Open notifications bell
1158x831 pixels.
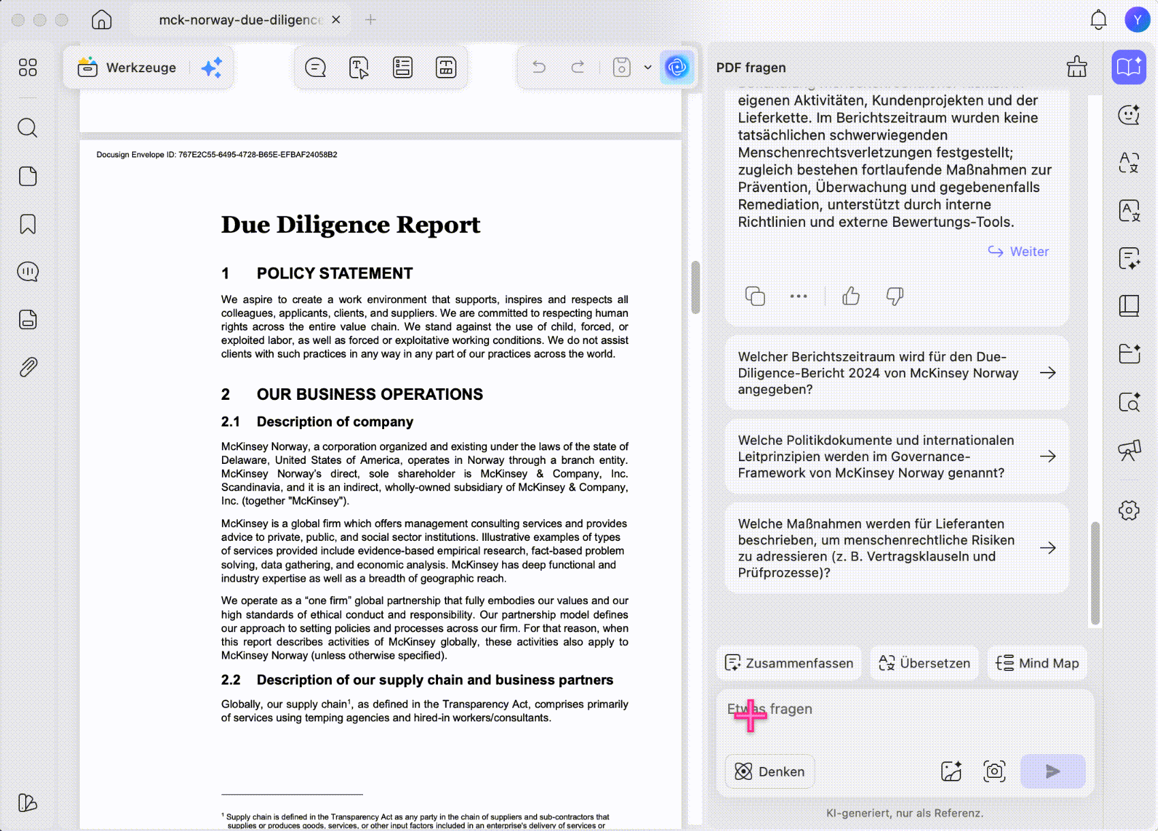click(1098, 20)
